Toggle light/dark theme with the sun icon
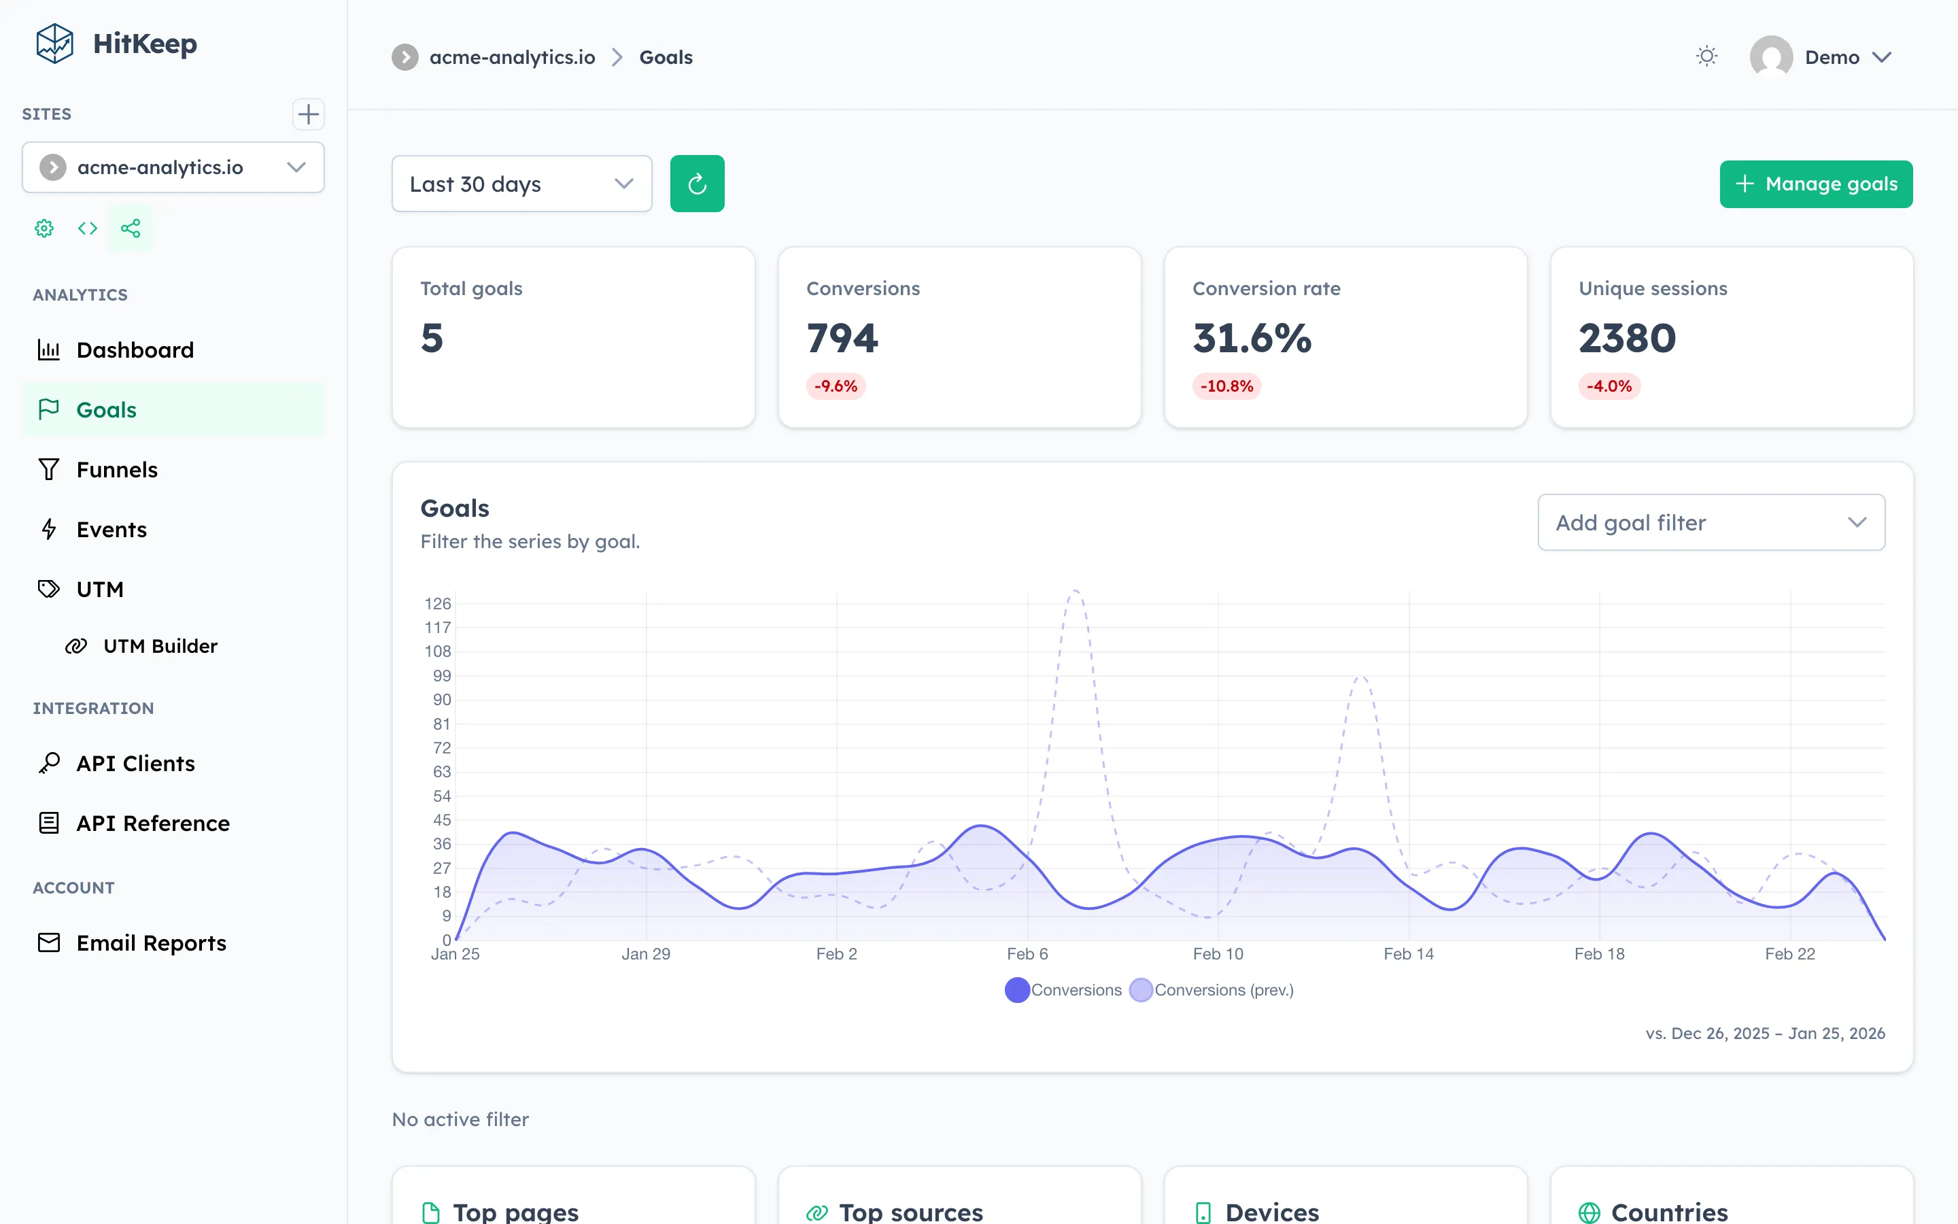 point(1706,56)
